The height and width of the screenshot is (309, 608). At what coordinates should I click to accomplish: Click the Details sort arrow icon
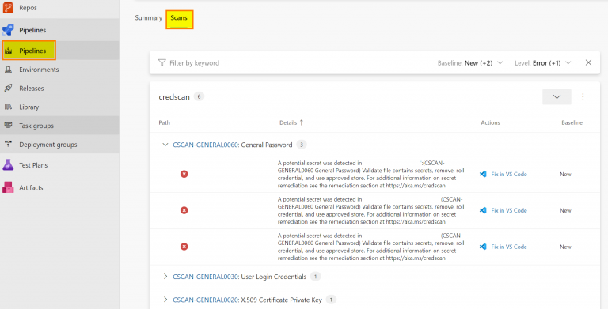pos(302,122)
